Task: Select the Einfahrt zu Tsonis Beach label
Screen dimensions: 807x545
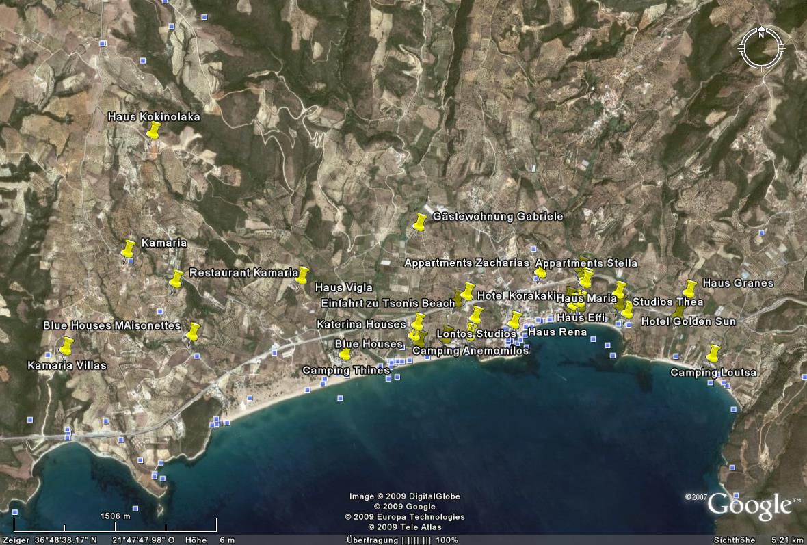Action: (388, 303)
